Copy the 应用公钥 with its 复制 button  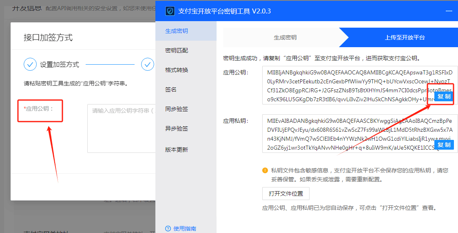tap(444, 96)
